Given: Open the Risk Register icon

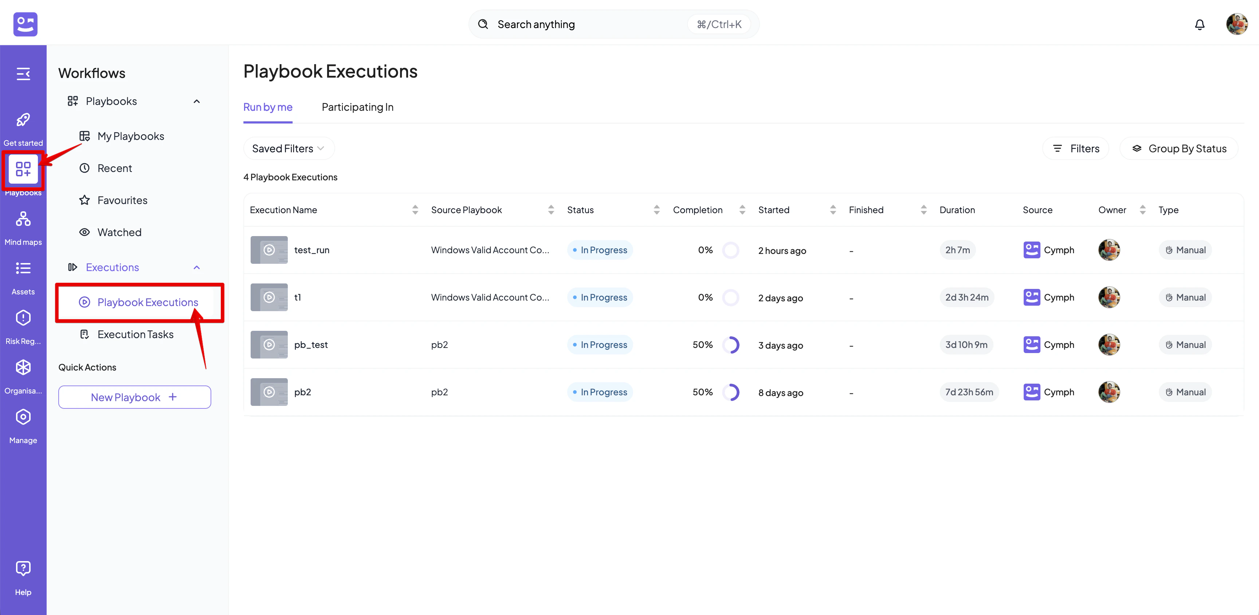Looking at the screenshot, I should [x=23, y=318].
